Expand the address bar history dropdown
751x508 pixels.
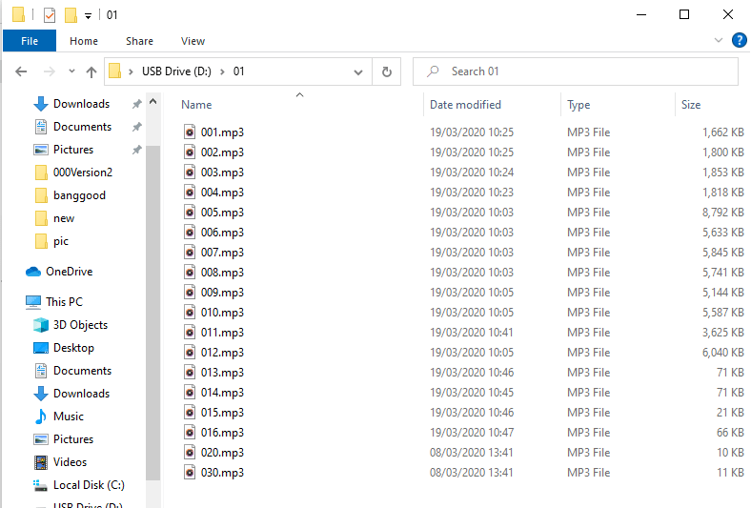pyautogui.click(x=358, y=71)
